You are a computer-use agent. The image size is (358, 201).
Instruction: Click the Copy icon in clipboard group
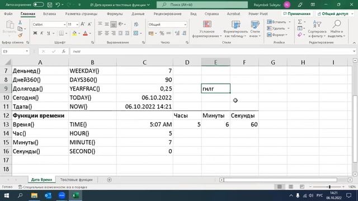coord(20,28)
